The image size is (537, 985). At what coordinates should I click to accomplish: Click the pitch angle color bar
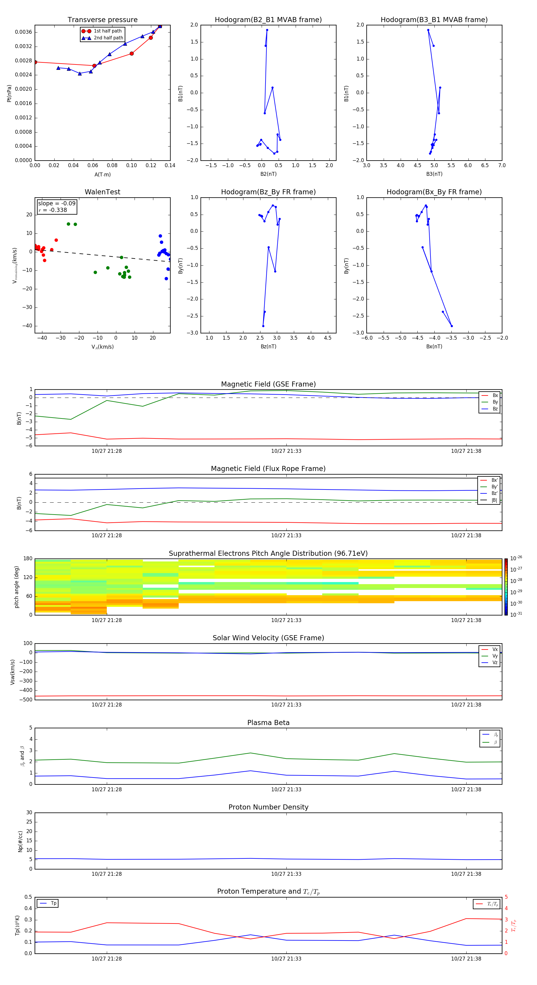[506, 587]
